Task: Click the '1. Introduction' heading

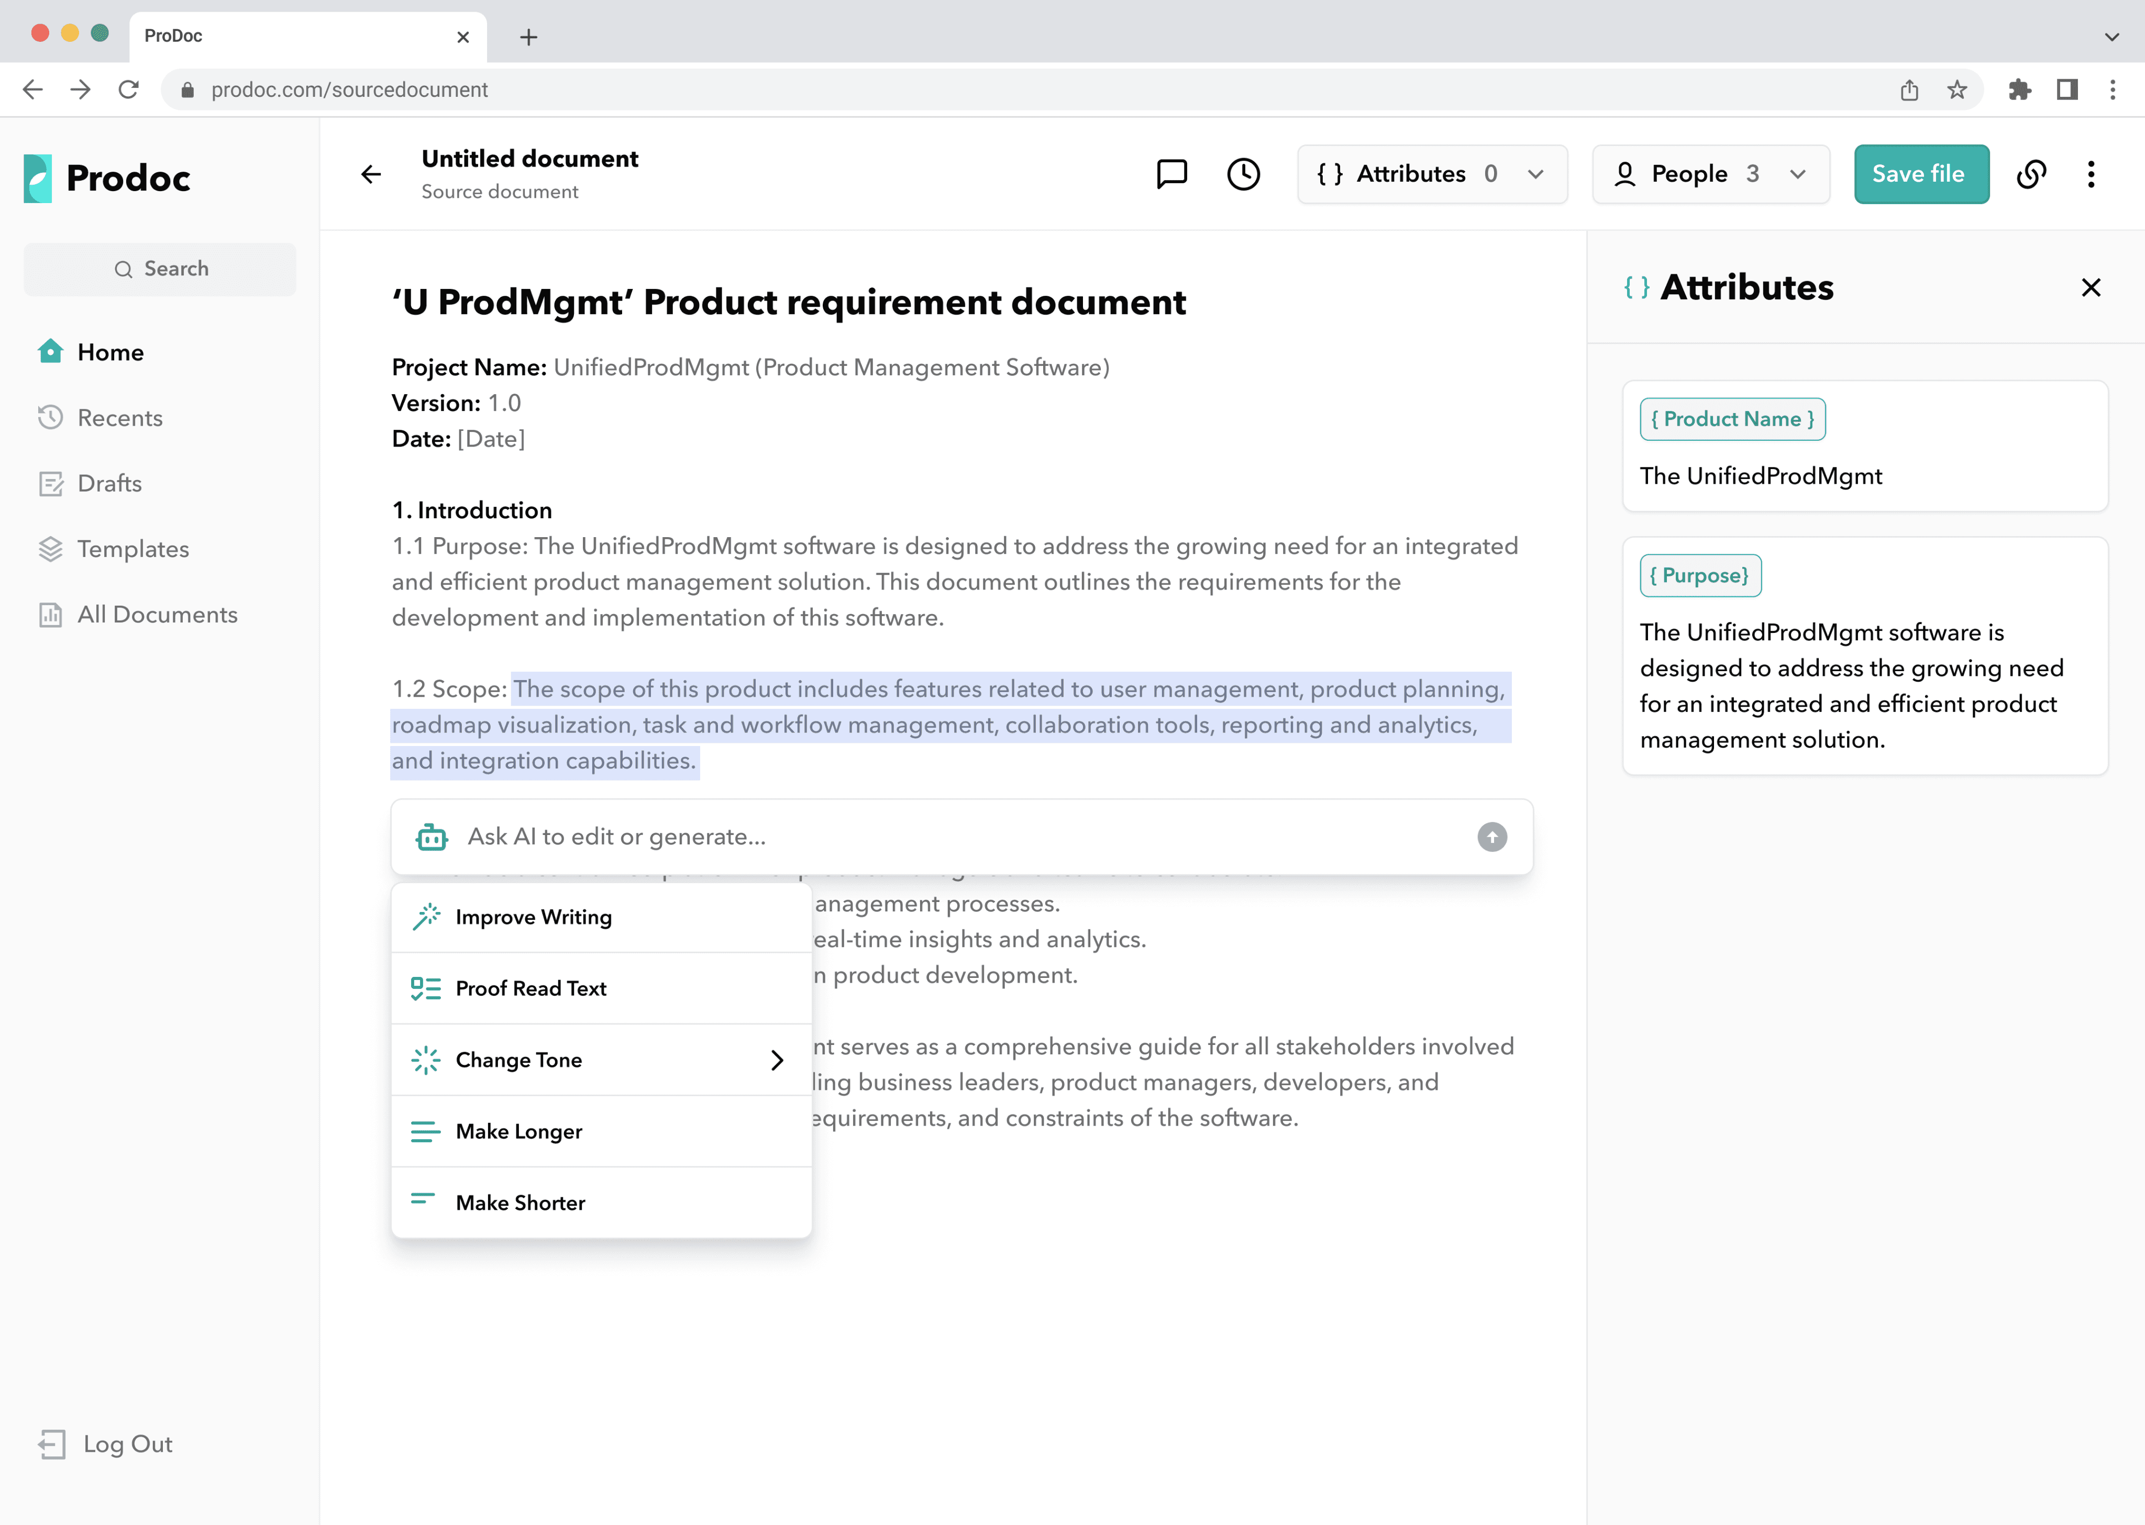Action: point(471,510)
